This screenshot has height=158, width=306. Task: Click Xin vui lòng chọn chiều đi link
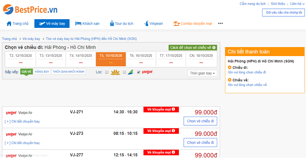[x=247, y=73]
